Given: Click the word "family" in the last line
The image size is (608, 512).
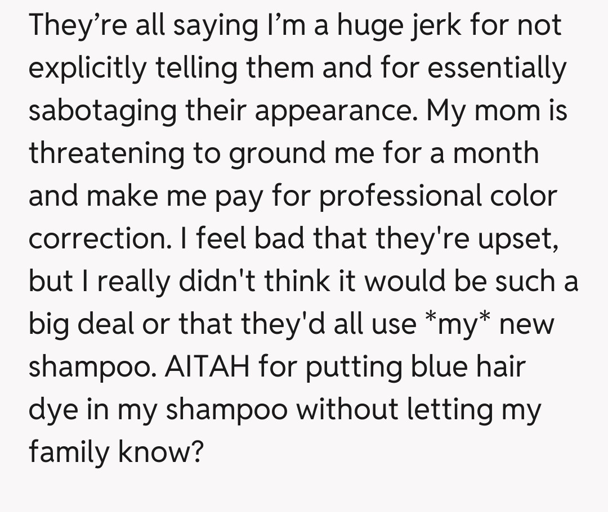Looking at the screenshot, I should [69, 452].
